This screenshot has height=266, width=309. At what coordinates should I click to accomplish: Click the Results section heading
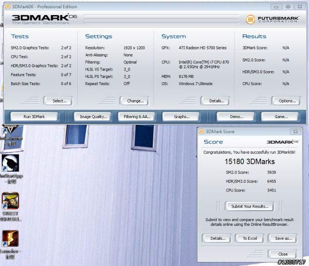tap(254, 36)
